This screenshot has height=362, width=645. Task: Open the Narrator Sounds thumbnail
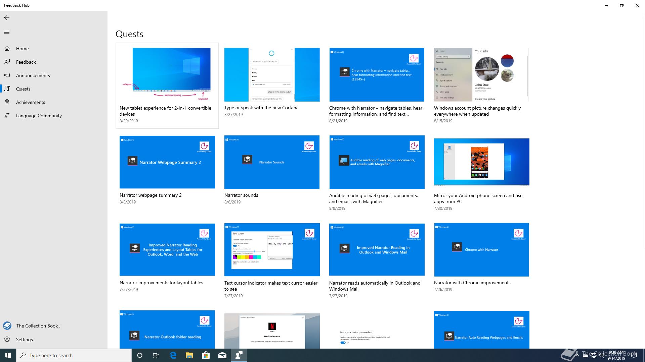tap(272, 162)
